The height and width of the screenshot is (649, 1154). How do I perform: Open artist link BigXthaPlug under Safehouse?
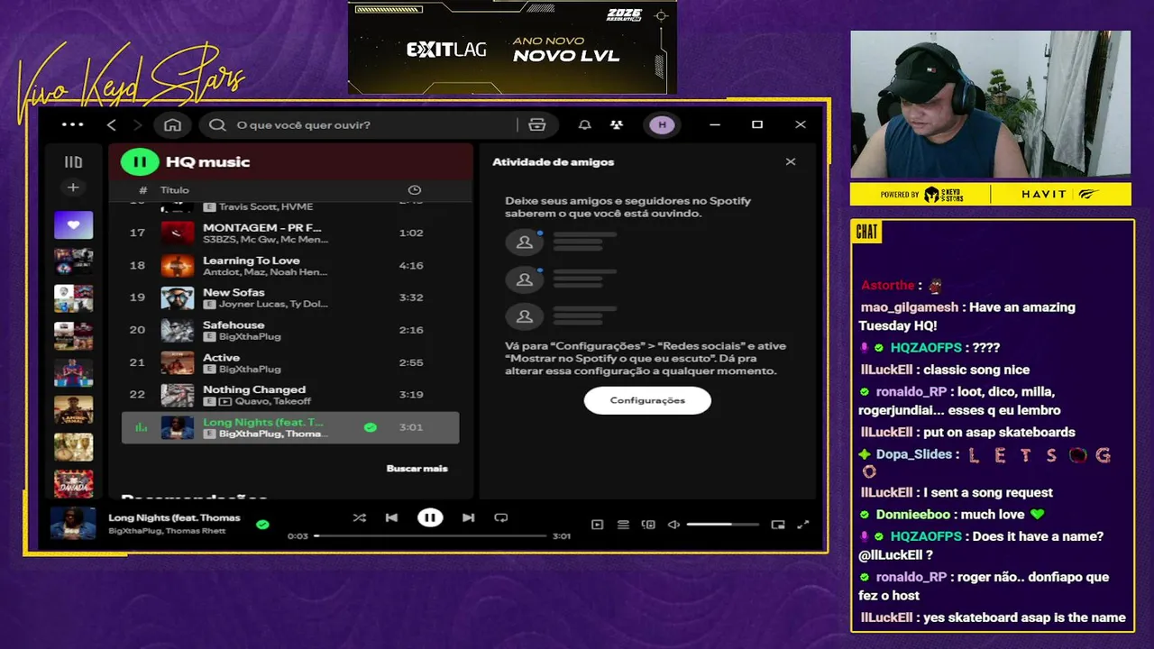250,336
